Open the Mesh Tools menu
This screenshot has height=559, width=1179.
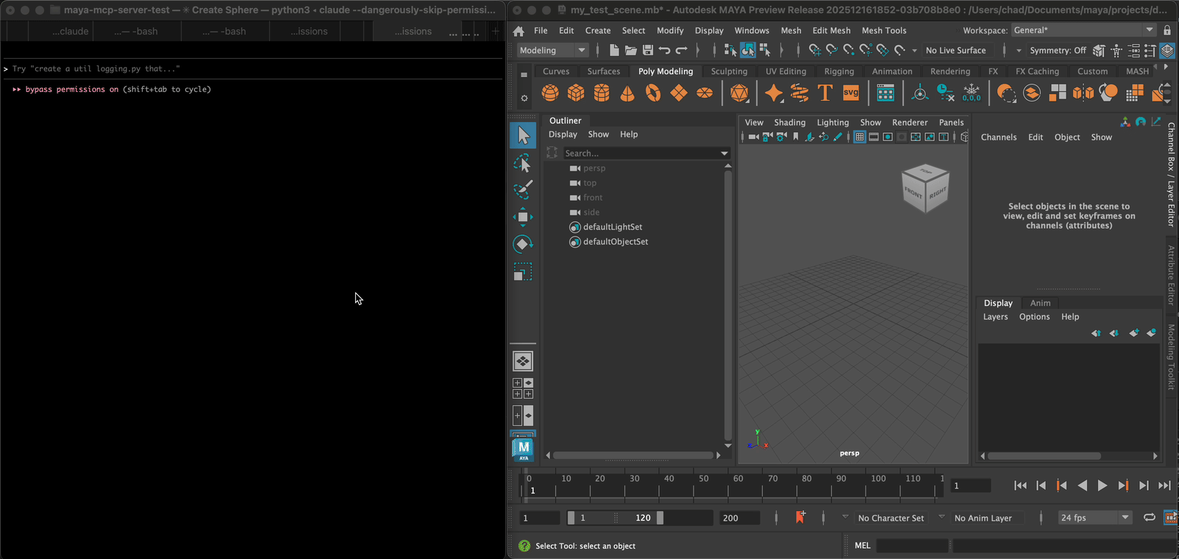point(884,30)
